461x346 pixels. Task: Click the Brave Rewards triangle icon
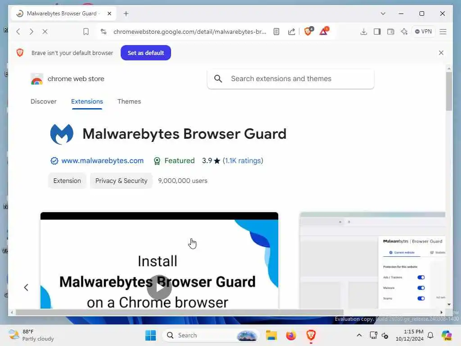click(x=324, y=31)
